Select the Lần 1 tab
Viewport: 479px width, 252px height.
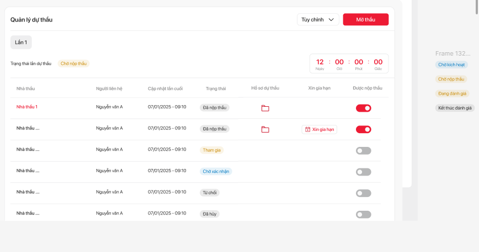tap(21, 42)
